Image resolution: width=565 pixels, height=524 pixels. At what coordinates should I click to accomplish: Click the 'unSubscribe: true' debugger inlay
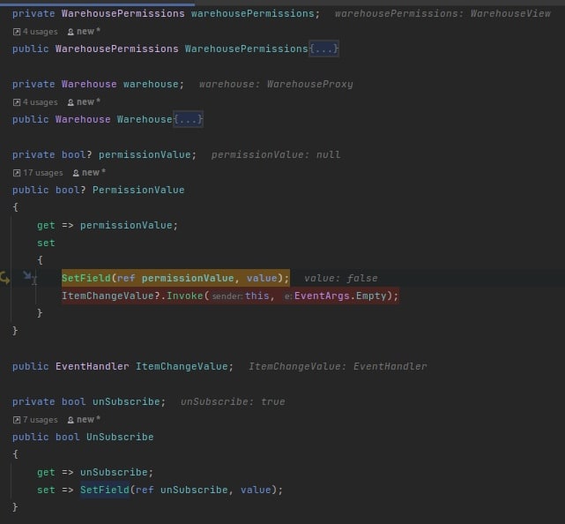233,401
